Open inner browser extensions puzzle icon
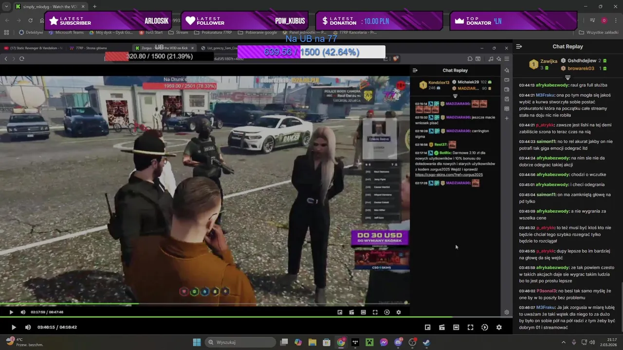The height and width of the screenshot is (350, 623). (x=470, y=59)
